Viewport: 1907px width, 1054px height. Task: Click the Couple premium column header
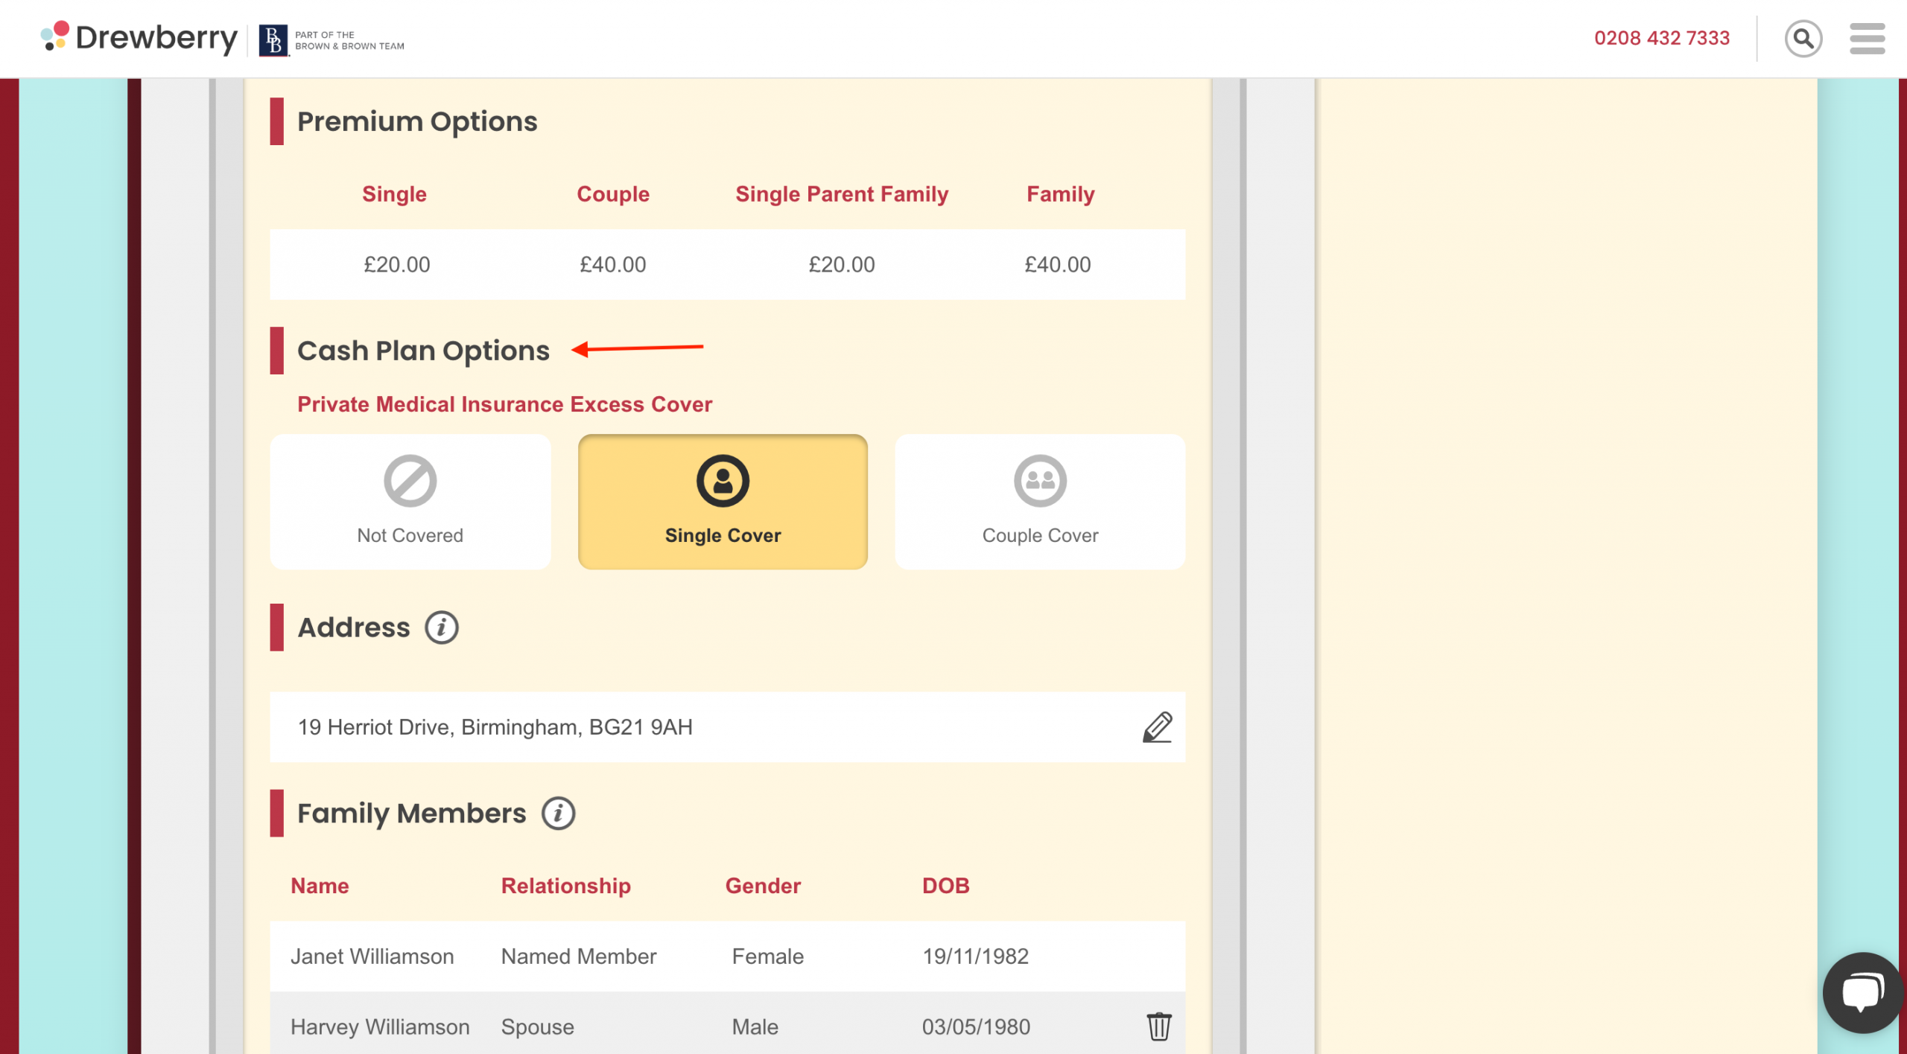tap(613, 194)
